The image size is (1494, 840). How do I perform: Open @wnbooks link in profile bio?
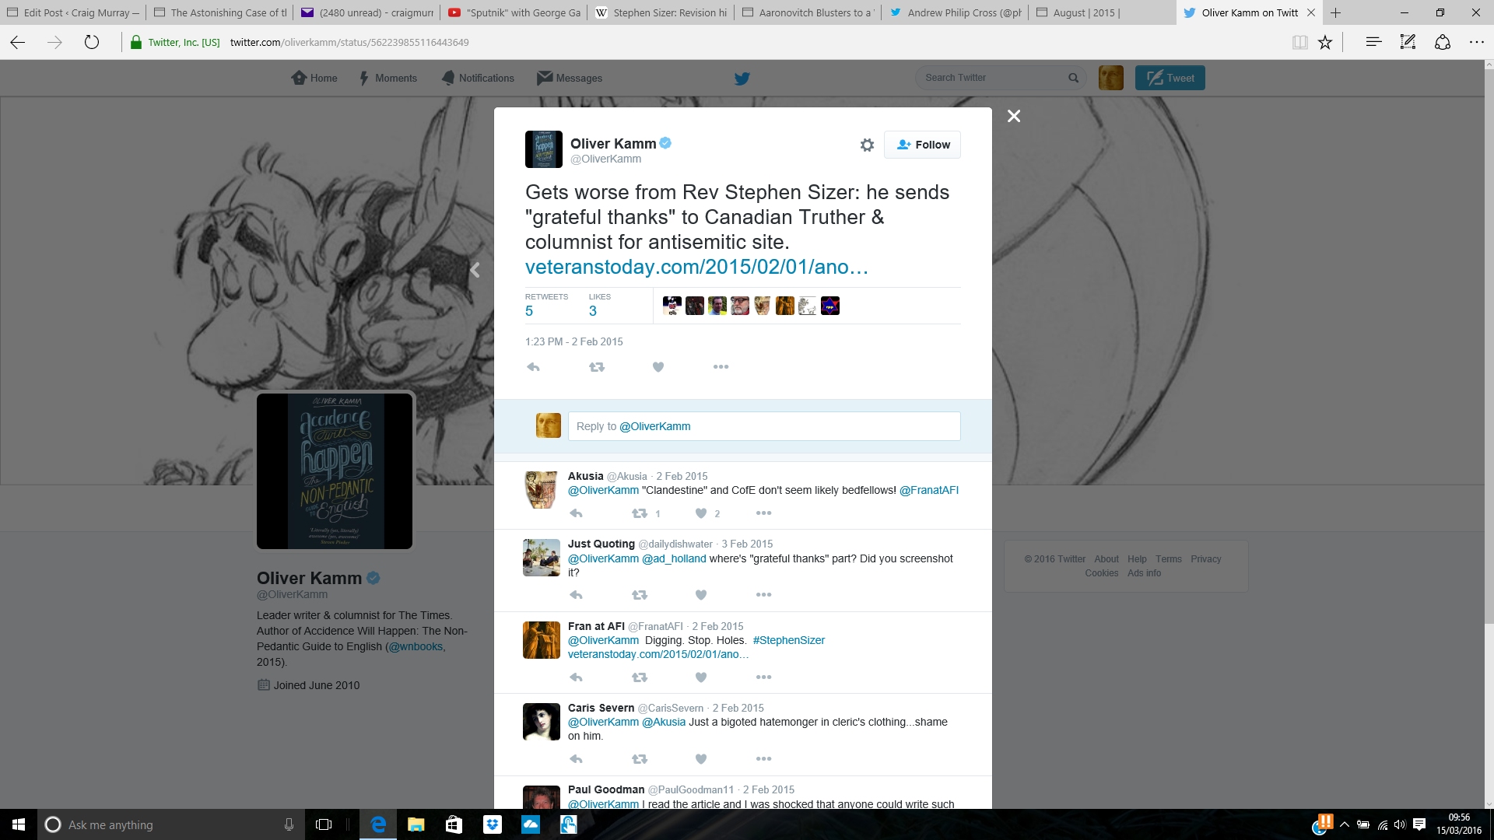click(x=416, y=646)
